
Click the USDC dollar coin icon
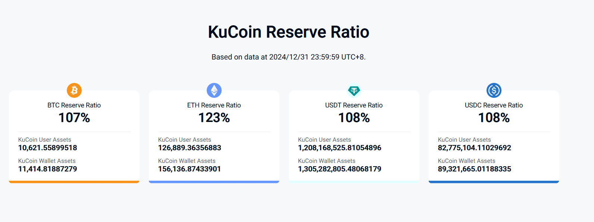click(x=494, y=90)
